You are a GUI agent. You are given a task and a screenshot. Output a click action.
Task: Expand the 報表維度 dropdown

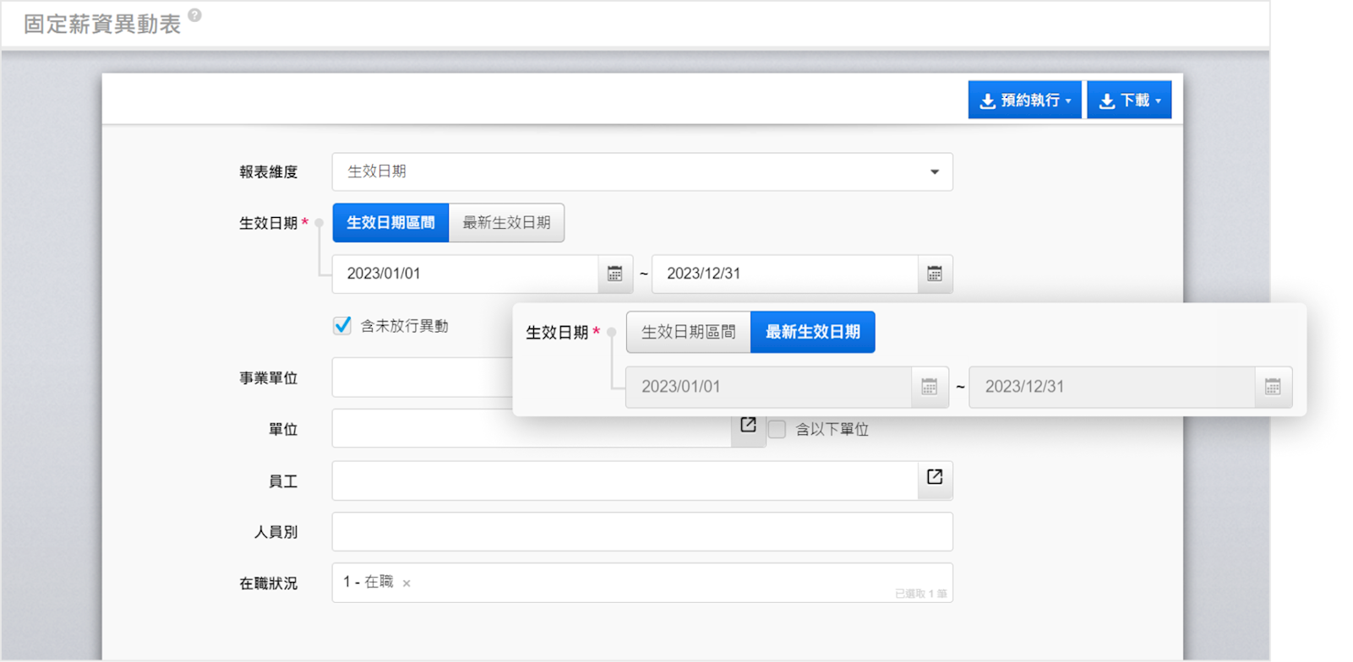click(934, 172)
